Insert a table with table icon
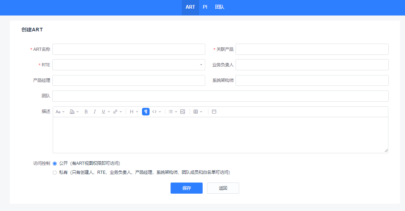Screen dimensions: 405x211 click(195, 112)
